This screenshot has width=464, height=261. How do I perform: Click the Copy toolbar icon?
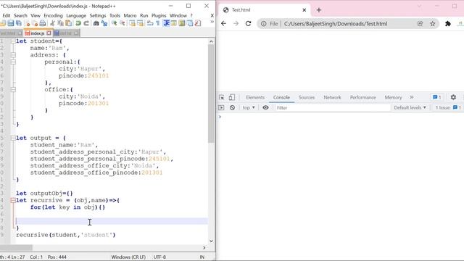tap(60, 23)
